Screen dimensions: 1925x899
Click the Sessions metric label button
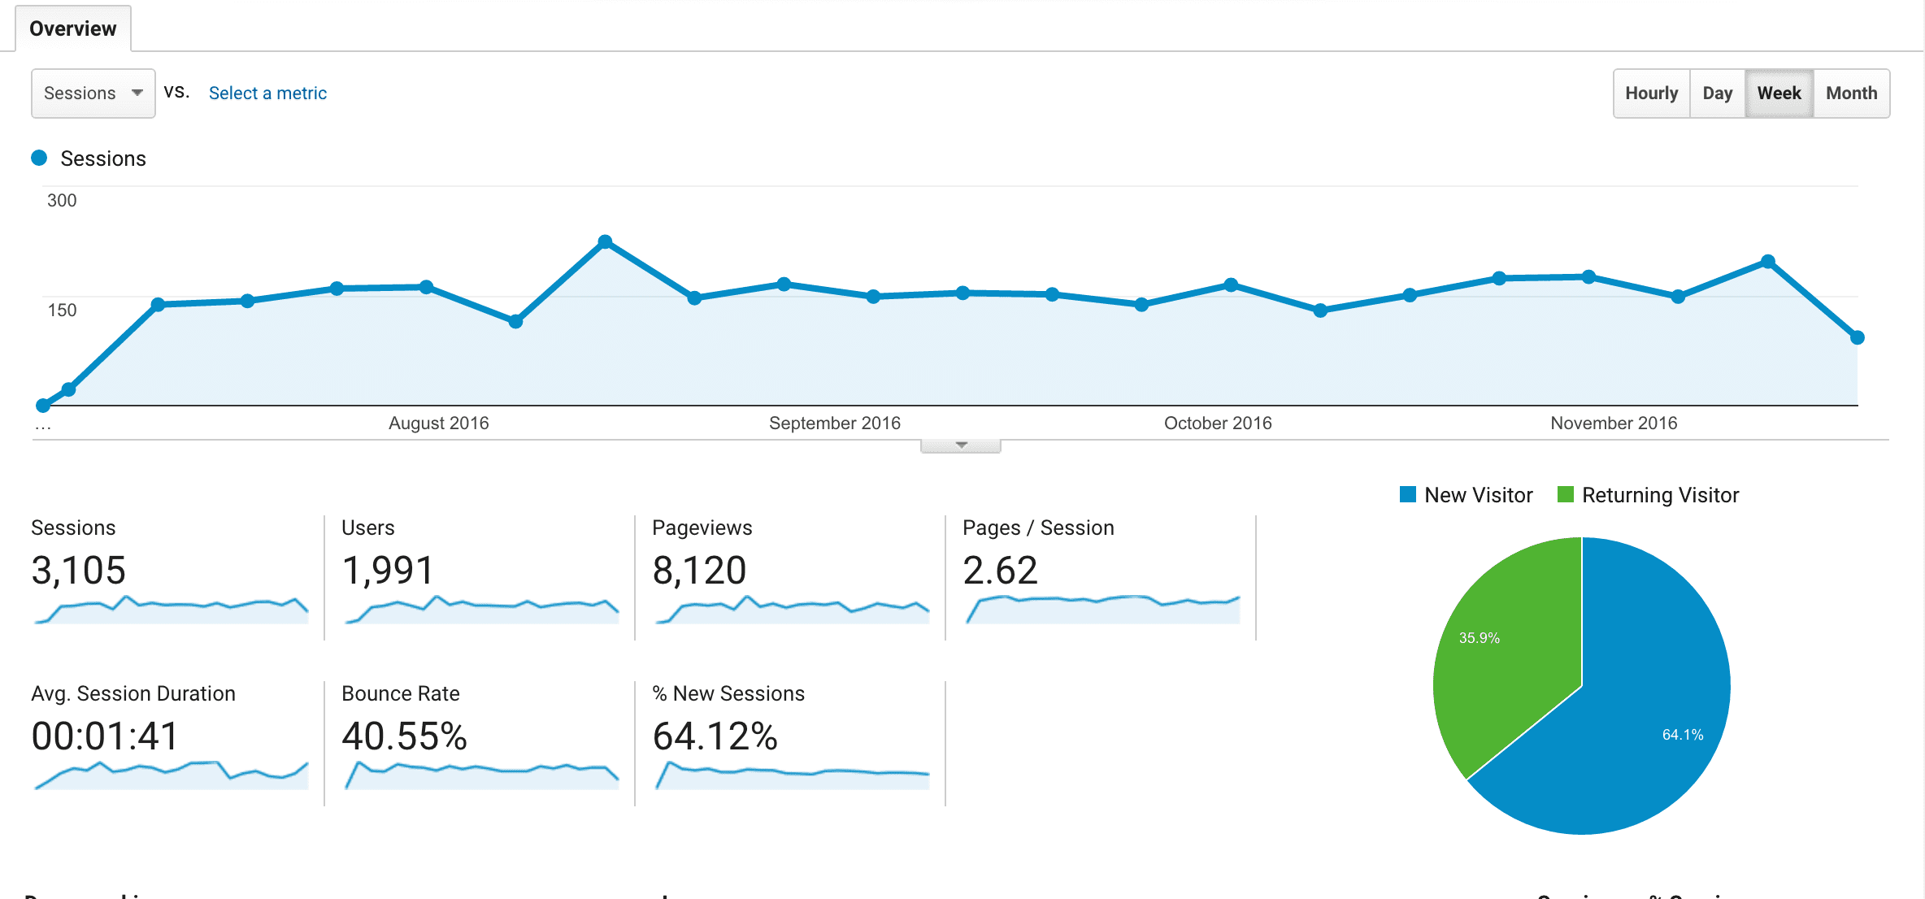tap(93, 92)
